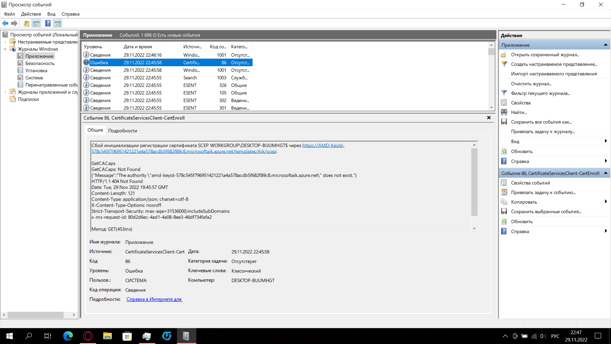611x344 pixels.
Task: Click Свойства icon in Приложение actions
Action: click(504, 103)
